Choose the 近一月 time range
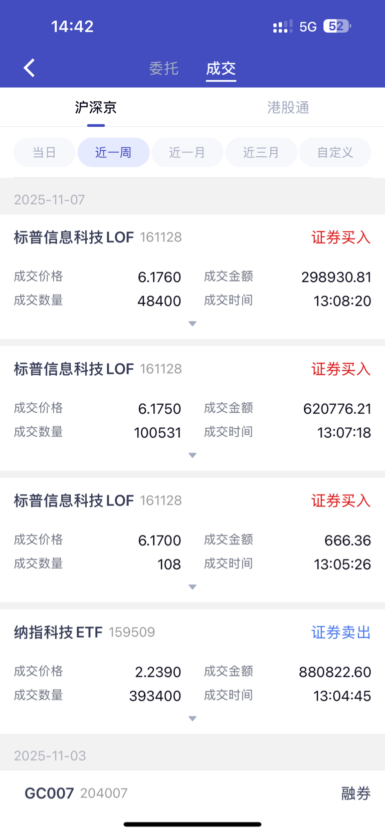 (187, 152)
